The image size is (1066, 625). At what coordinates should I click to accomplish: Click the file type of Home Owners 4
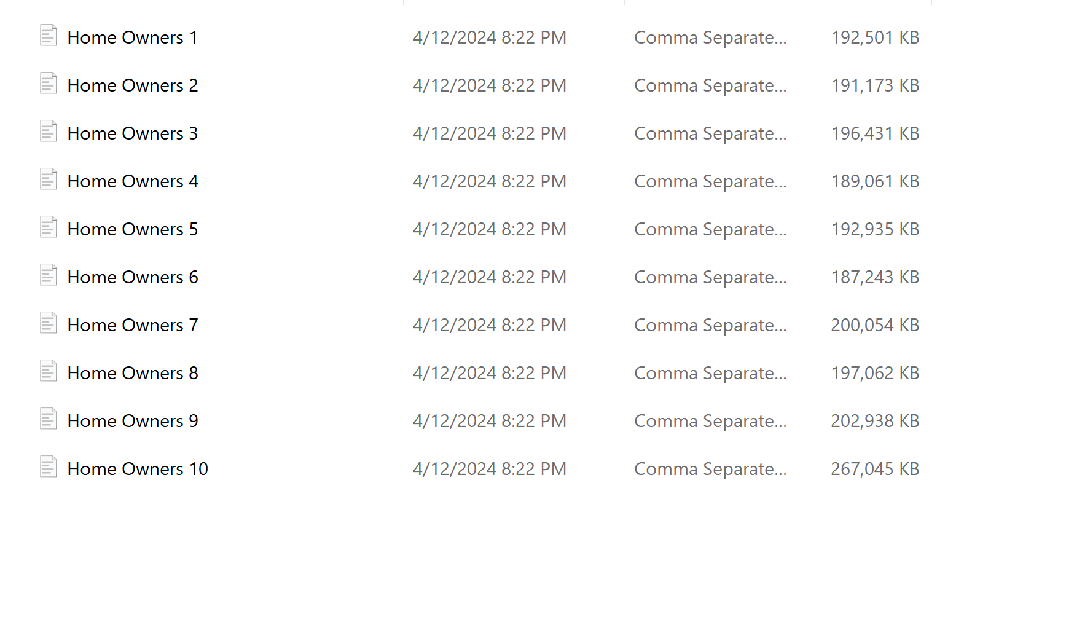tap(710, 181)
